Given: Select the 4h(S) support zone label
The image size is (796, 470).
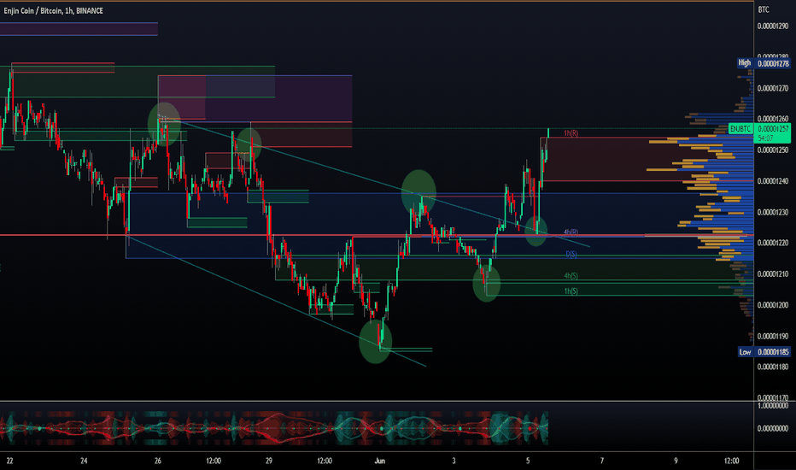Looking at the screenshot, I should click(x=571, y=276).
